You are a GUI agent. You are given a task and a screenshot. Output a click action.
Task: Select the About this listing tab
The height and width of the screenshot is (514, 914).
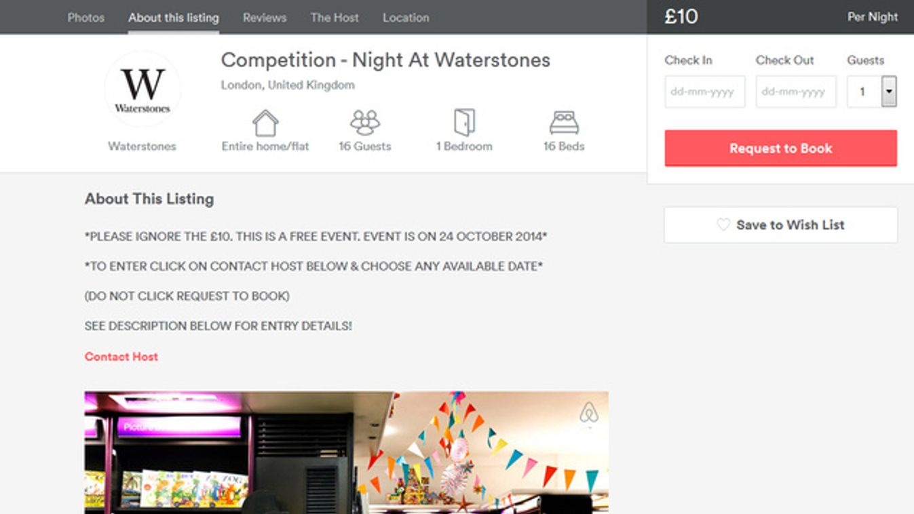click(x=174, y=18)
